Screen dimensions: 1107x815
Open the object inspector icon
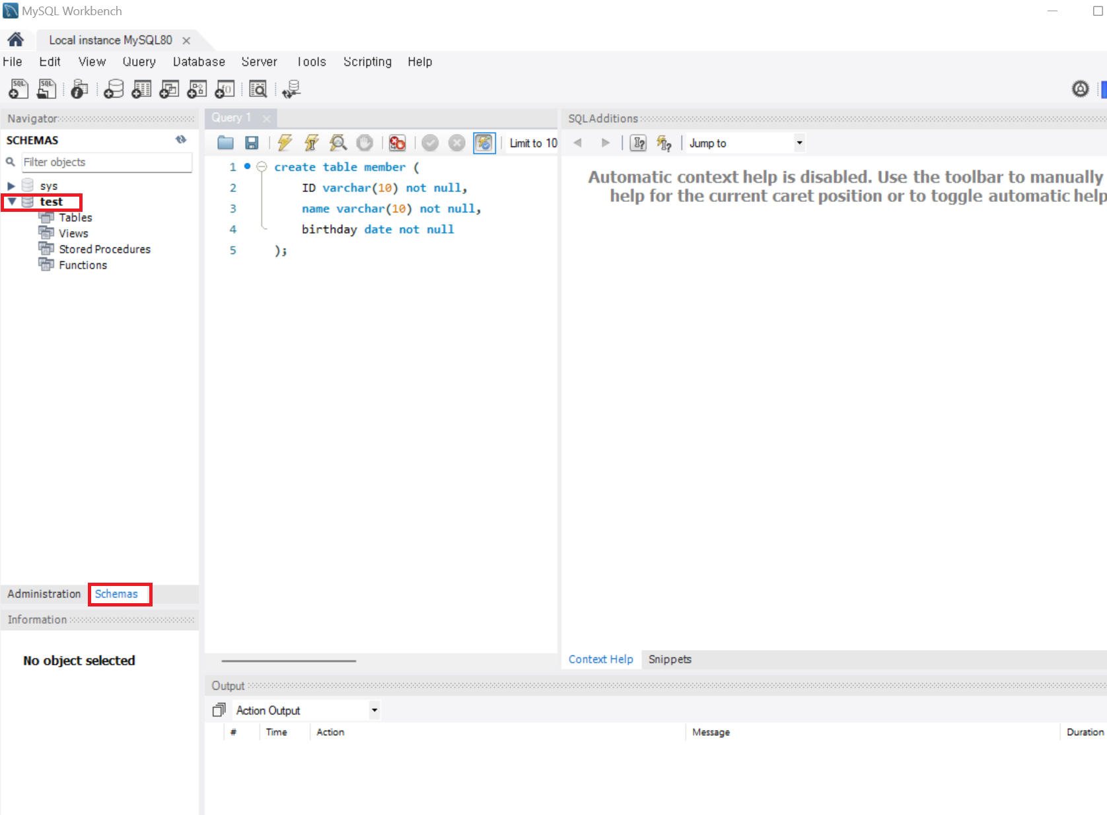point(79,88)
